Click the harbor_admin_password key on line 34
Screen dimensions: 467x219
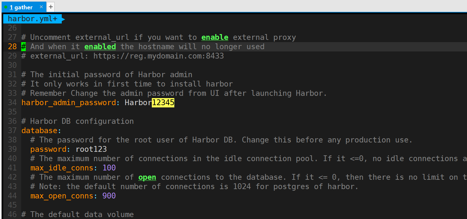[x=68, y=102]
